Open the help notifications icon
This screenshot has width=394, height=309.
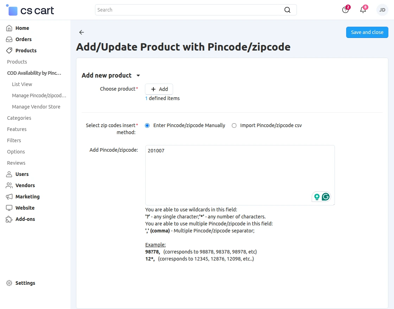coord(345,10)
